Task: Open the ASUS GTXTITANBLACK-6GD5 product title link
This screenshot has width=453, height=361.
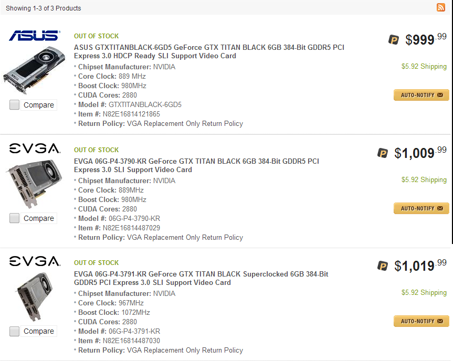Action: tap(209, 51)
